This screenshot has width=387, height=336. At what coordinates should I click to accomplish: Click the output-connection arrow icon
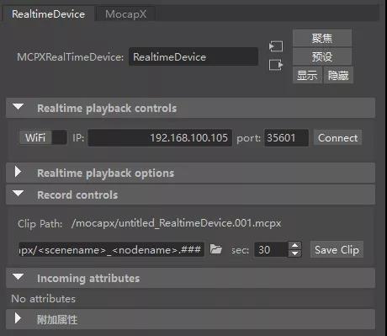pos(276,65)
